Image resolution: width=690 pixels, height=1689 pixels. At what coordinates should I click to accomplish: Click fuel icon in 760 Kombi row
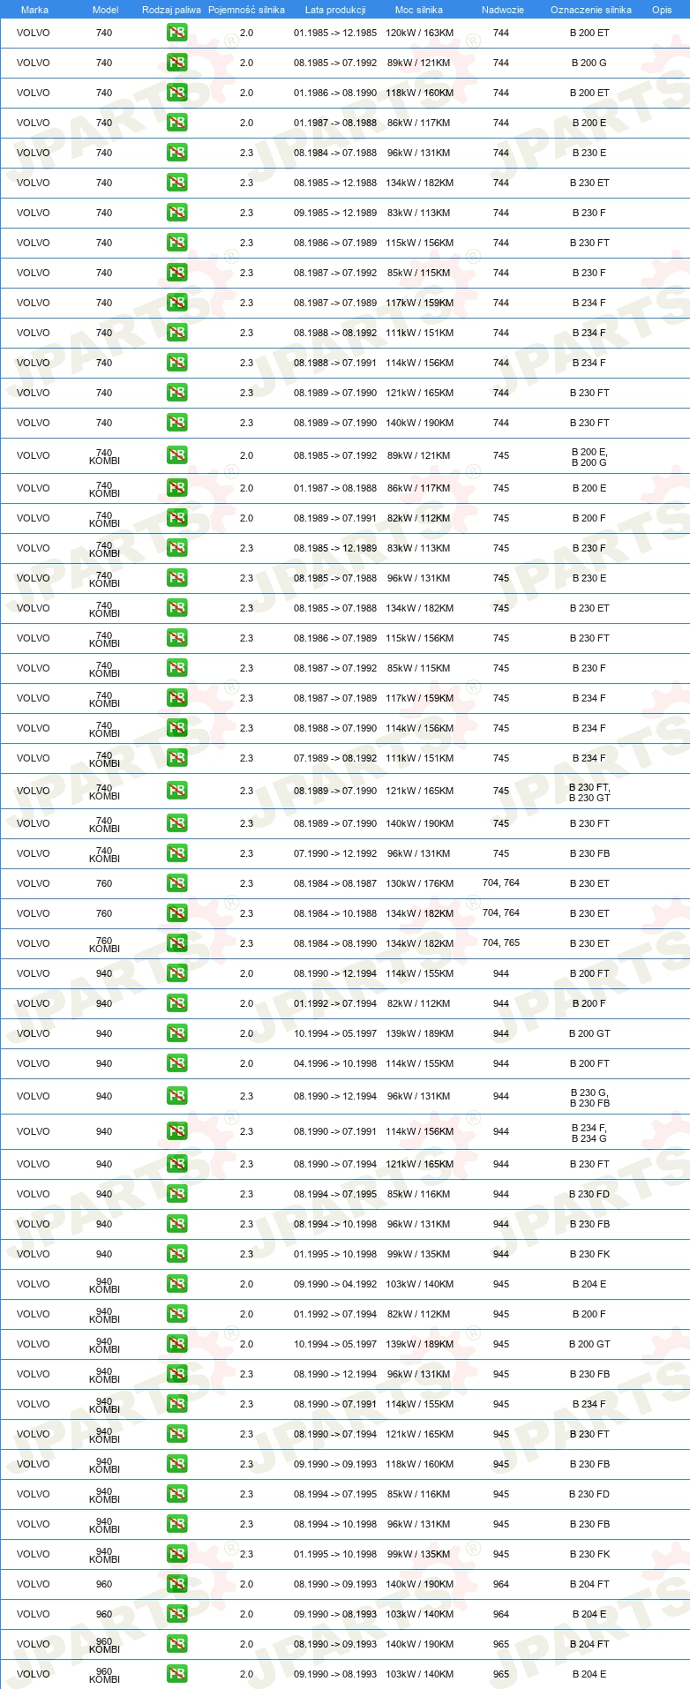pyautogui.click(x=176, y=943)
